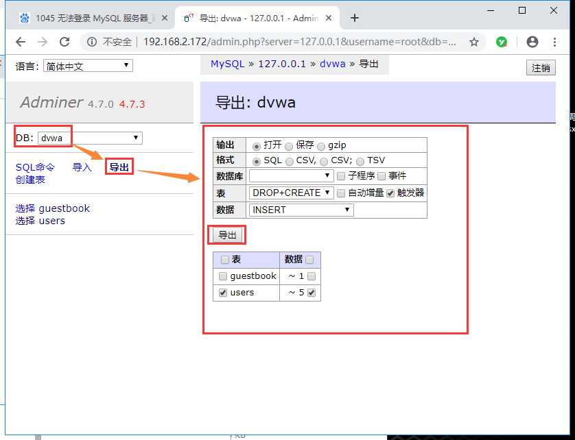Viewport: 575px width, 440px height.
Task: Click the 4.7.3 new version link
Action: [x=132, y=104]
